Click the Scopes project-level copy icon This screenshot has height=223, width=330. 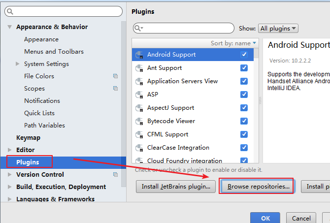point(115,88)
